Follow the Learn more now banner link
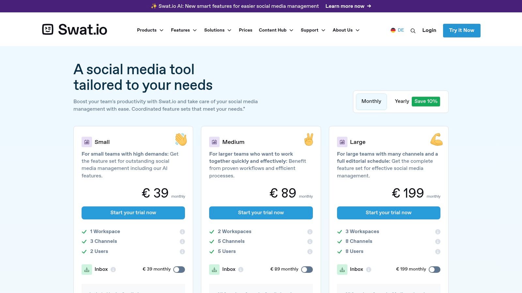 [x=348, y=6]
